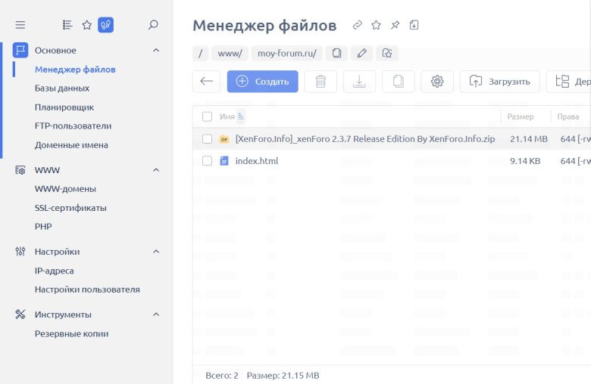This screenshot has height=384, width=591.
Task: Click the trash delete icon
Action: click(321, 82)
